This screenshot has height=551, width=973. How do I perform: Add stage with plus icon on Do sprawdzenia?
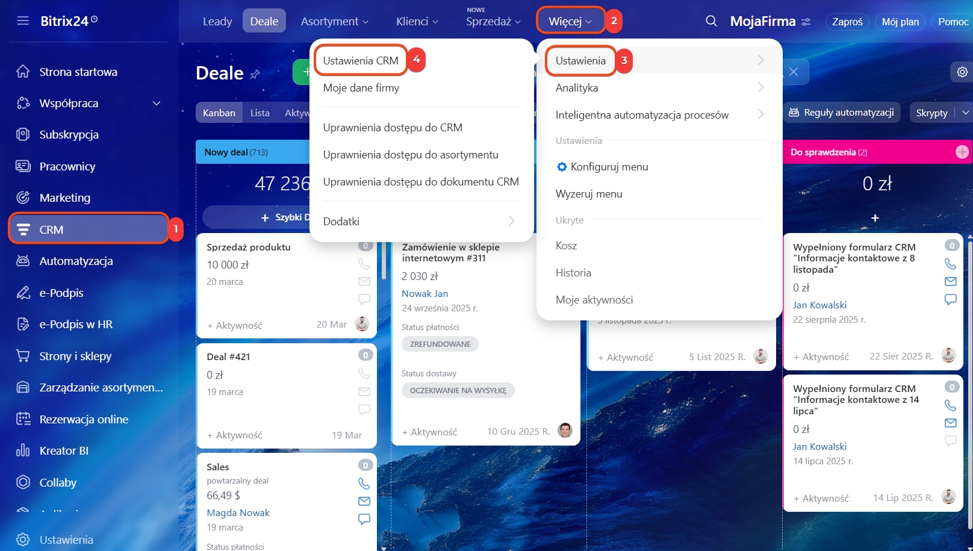pos(962,152)
